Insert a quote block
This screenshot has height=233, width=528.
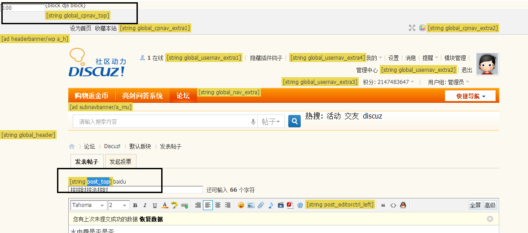tap(383, 205)
